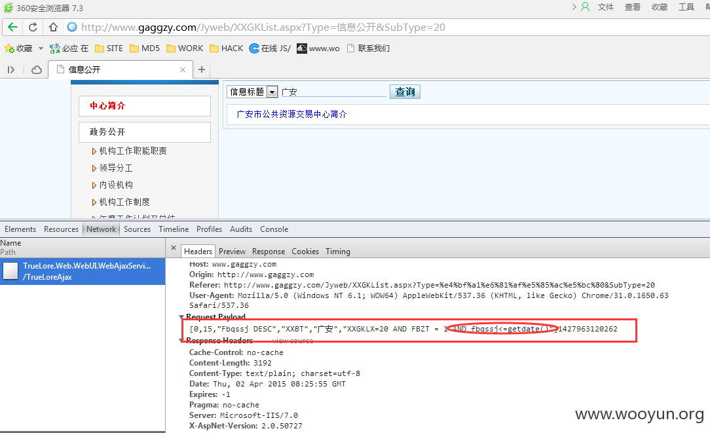
Task: Switch to the Audits devtools tab
Action: point(241,229)
